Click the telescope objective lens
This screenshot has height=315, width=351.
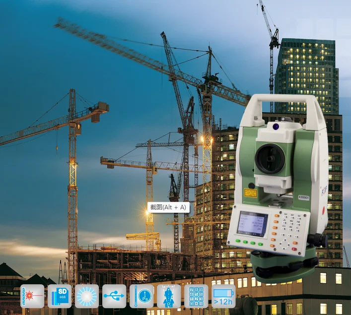tap(270, 159)
